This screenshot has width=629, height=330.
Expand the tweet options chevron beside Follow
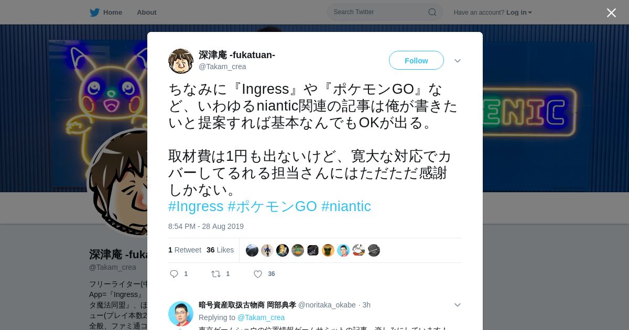pos(458,61)
